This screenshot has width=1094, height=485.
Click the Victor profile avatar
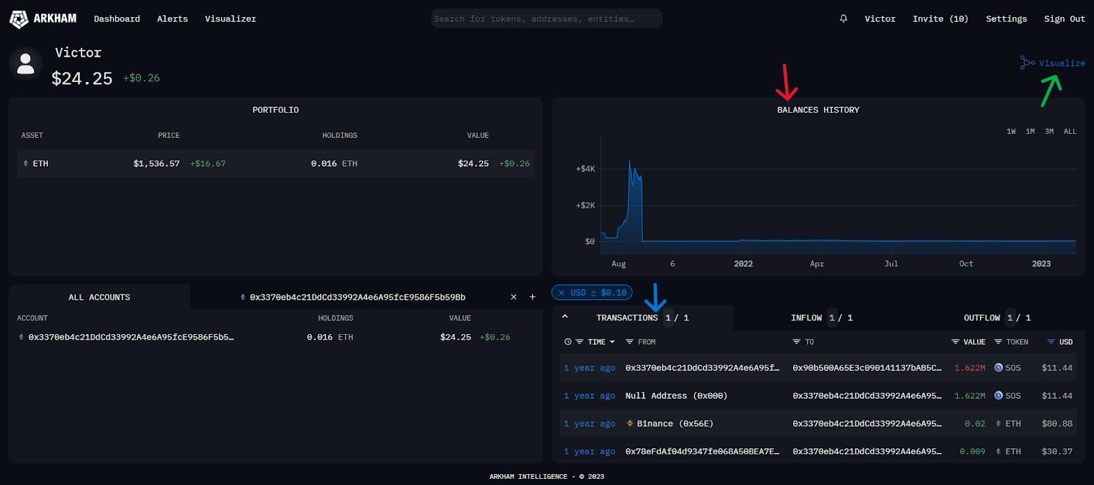(x=25, y=64)
